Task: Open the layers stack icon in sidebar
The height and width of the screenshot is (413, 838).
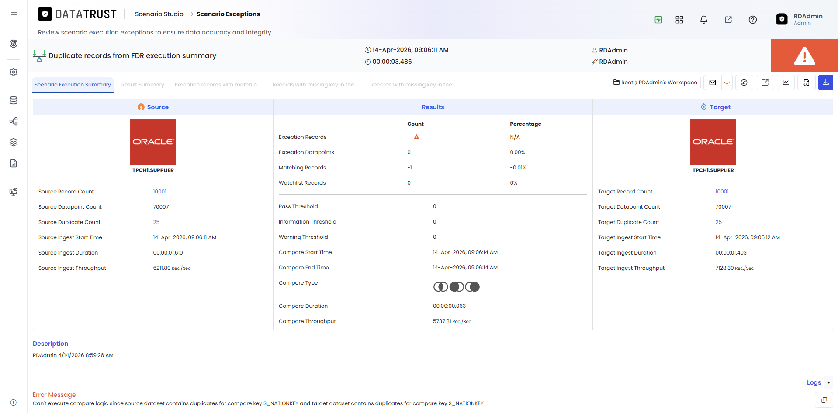Action: tap(14, 142)
